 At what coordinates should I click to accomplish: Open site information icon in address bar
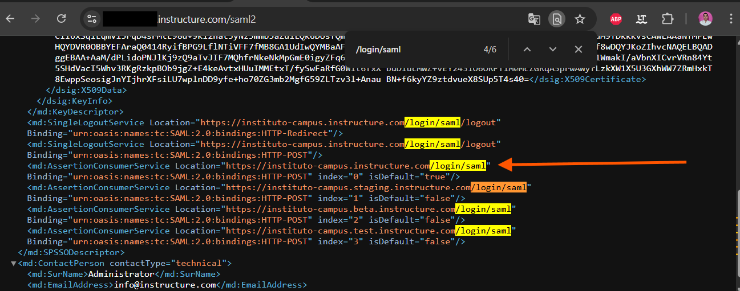(x=92, y=19)
